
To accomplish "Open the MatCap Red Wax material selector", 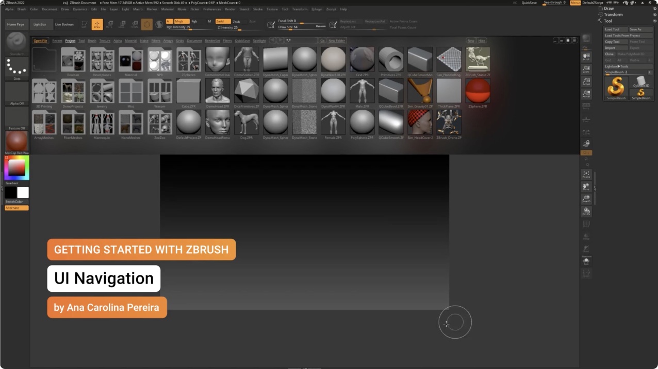I will (x=17, y=143).
